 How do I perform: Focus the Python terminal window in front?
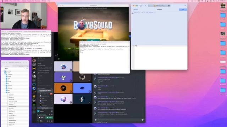tap(105, 58)
